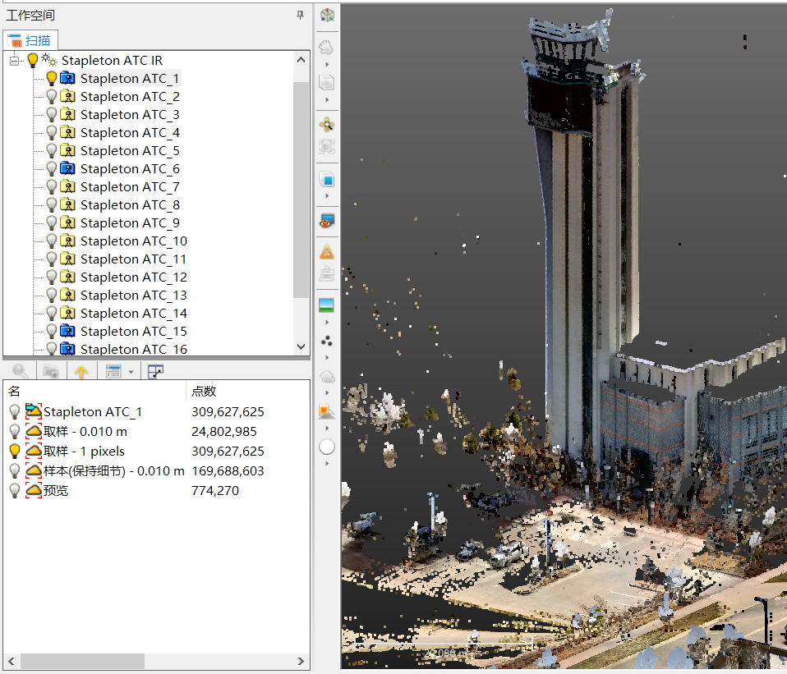Screen dimensions: 787x674
Task: Open the warning triangle notifications icon
Action: tap(326, 251)
